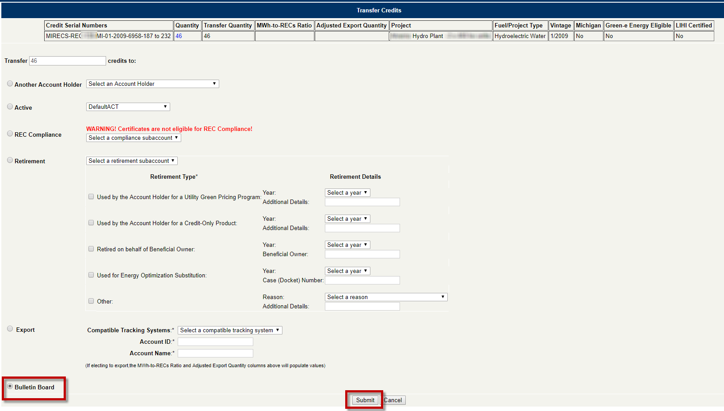724x411 pixels.
Task: Open the Select an Account Holder dropdown
Action: [152, 84]
